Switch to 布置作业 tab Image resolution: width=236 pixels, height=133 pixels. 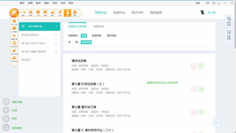click(101, 13)
